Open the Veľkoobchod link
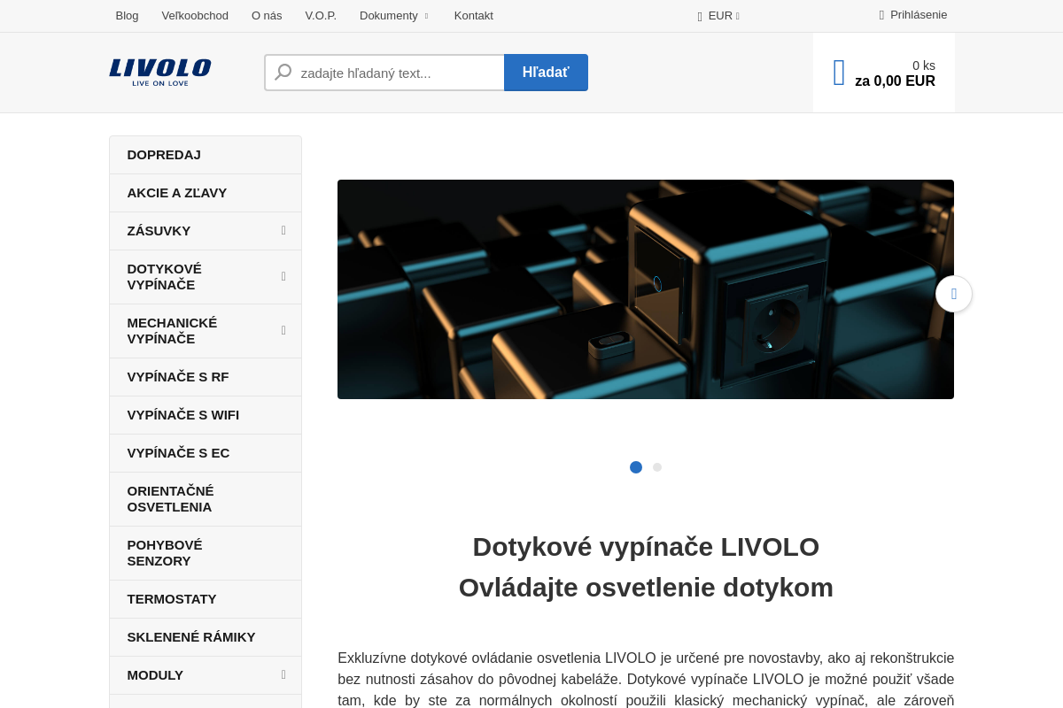The image size is (1063, 708). tap(195, 15)
